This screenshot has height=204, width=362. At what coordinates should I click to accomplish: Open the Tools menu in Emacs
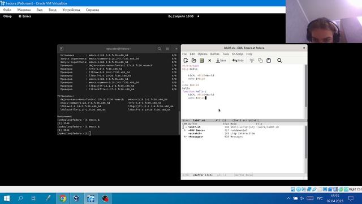pos(226,54)
